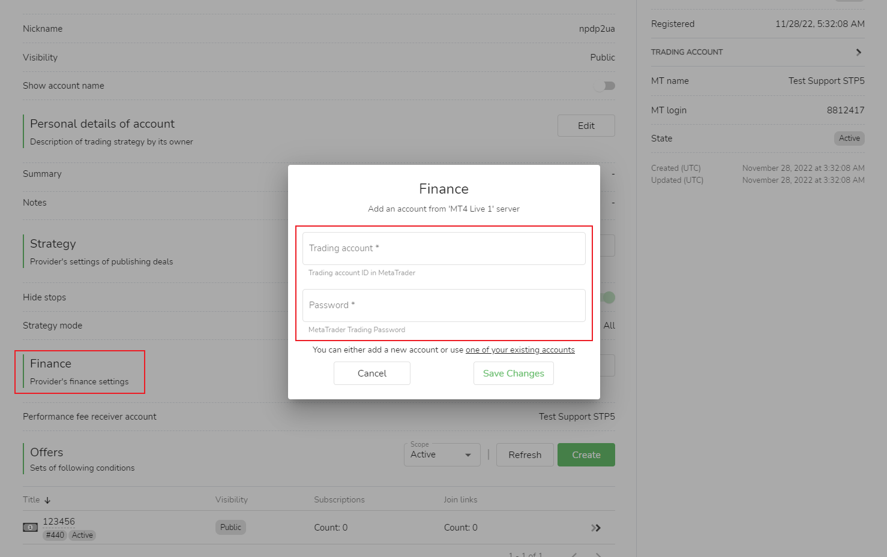Screen dimensions: 887x557
Task: Follow the 'one of your existing accounts' link
Action: [x=520, y=350]
